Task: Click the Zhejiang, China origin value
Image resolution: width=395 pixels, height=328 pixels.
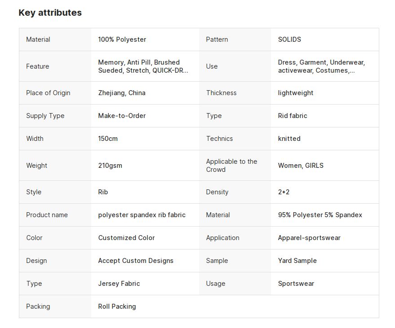Action: (122, 93)
